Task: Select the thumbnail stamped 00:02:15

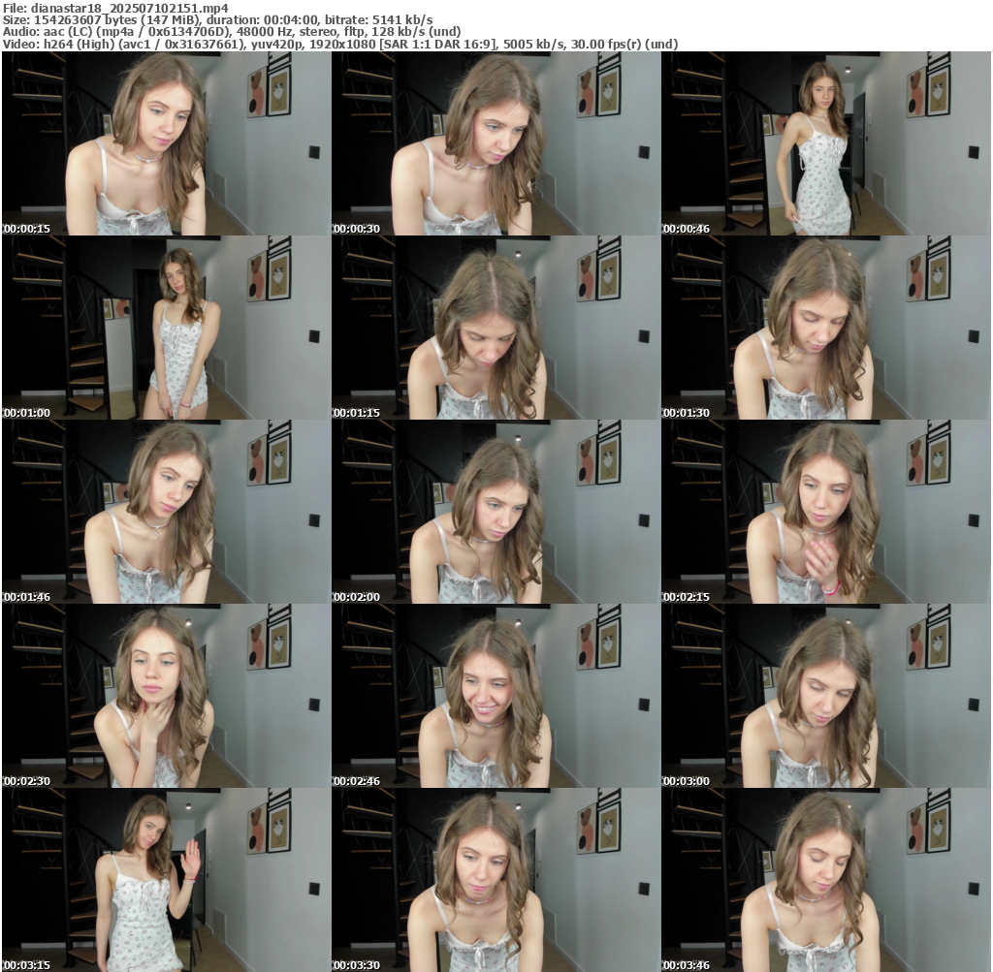Action: (826, 512)
